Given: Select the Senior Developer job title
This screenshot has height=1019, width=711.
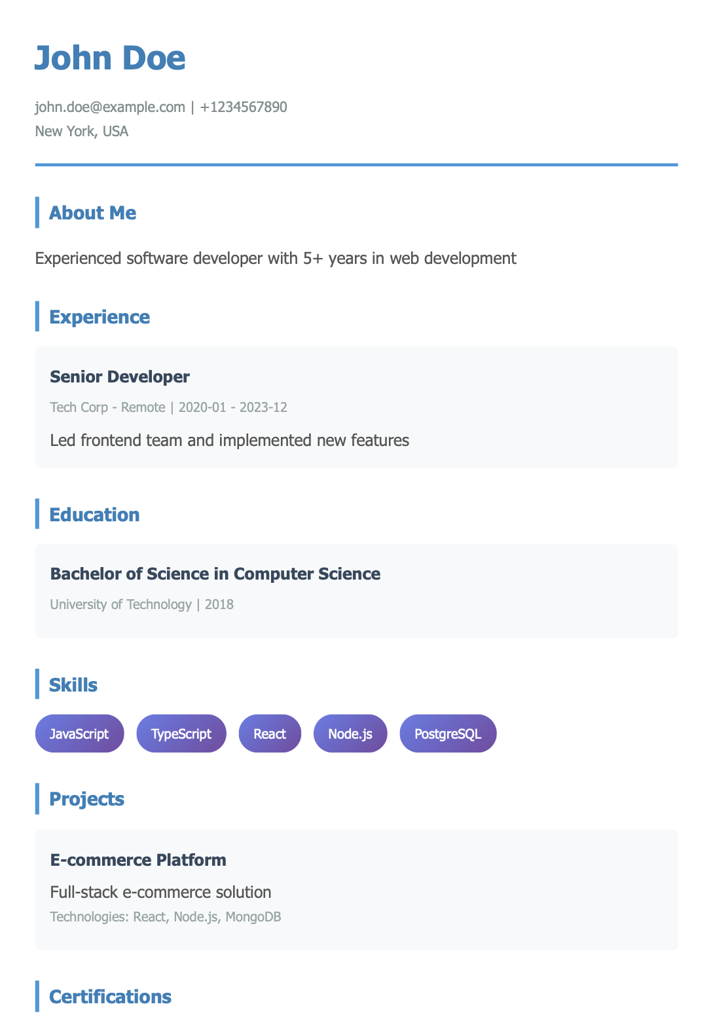Looking at the screenshot, I should [x=120, y=377].
